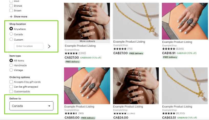Open the CA$18.91 Example Product Listing title
The image size is (209, 120).
click(177, 42)
